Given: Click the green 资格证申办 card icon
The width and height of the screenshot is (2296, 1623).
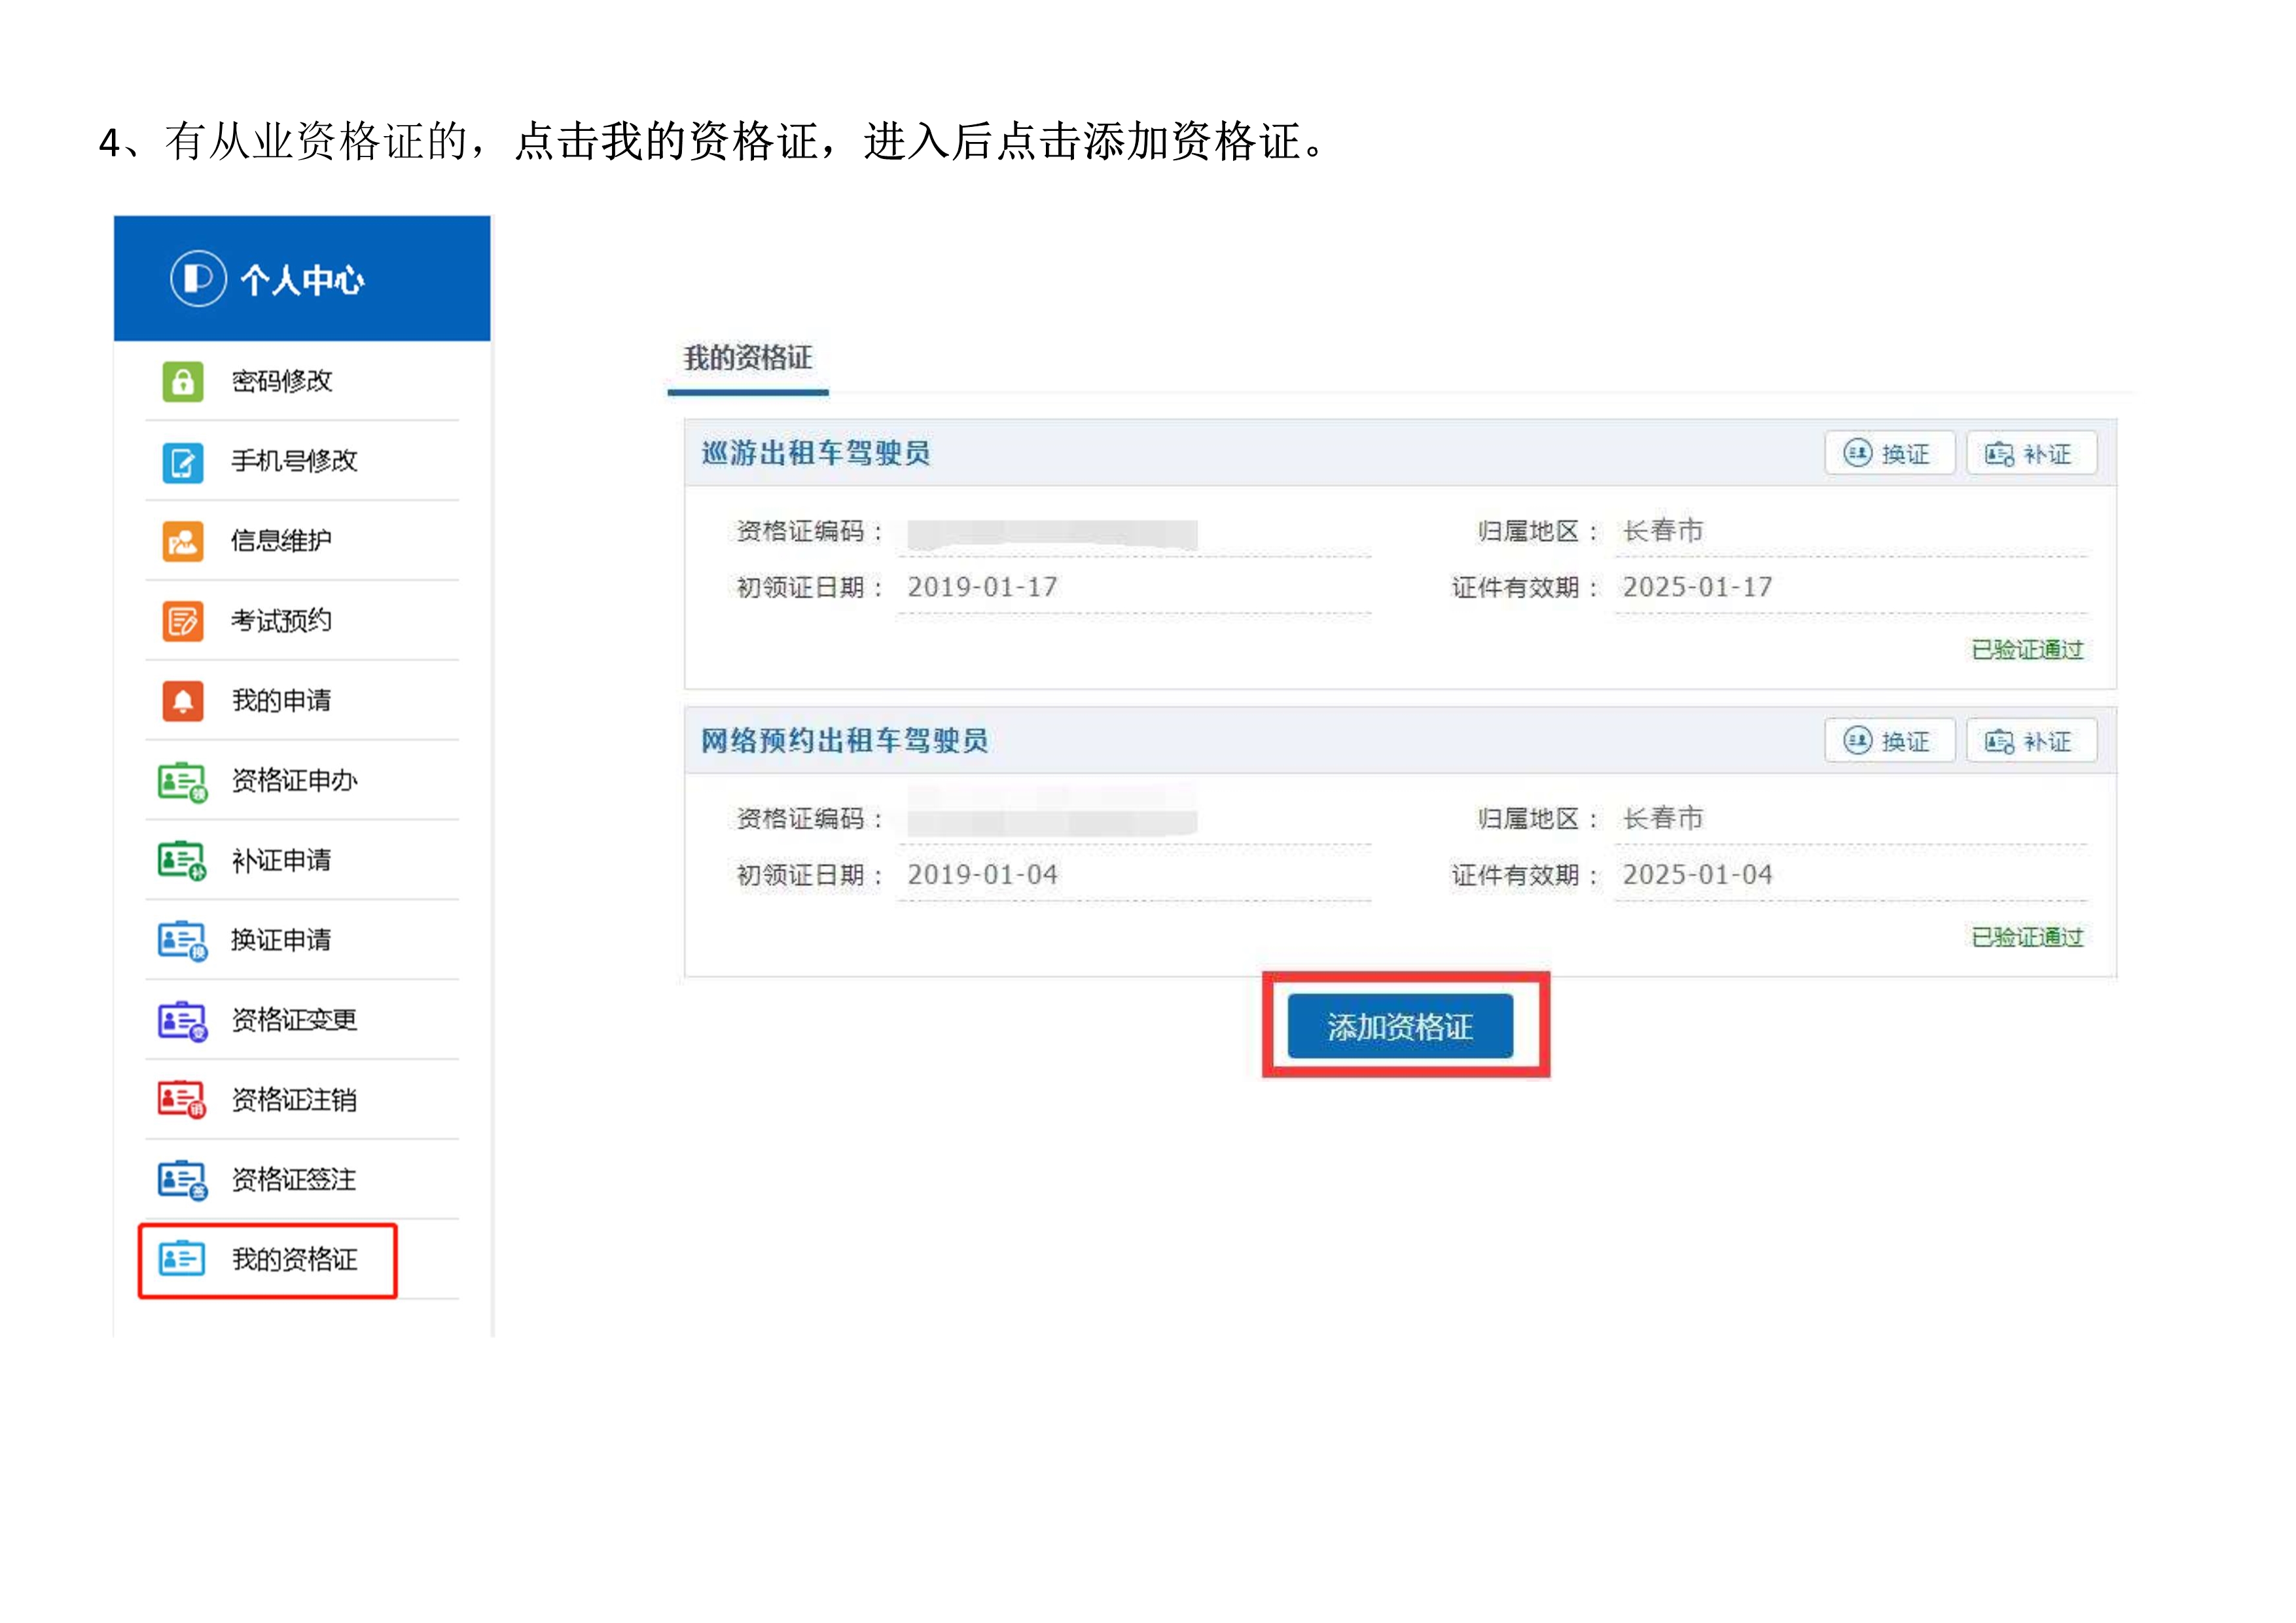Looking at the screenshot, I should coord(182,781).
